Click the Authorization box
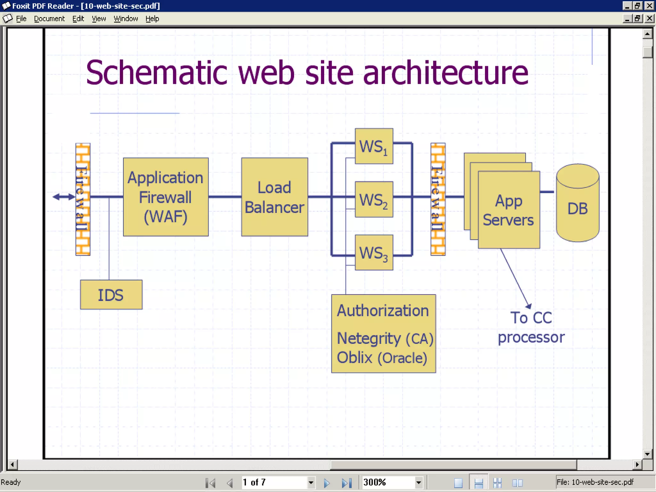The width and height of the screenshot is (656, 492). click(383, 333)
